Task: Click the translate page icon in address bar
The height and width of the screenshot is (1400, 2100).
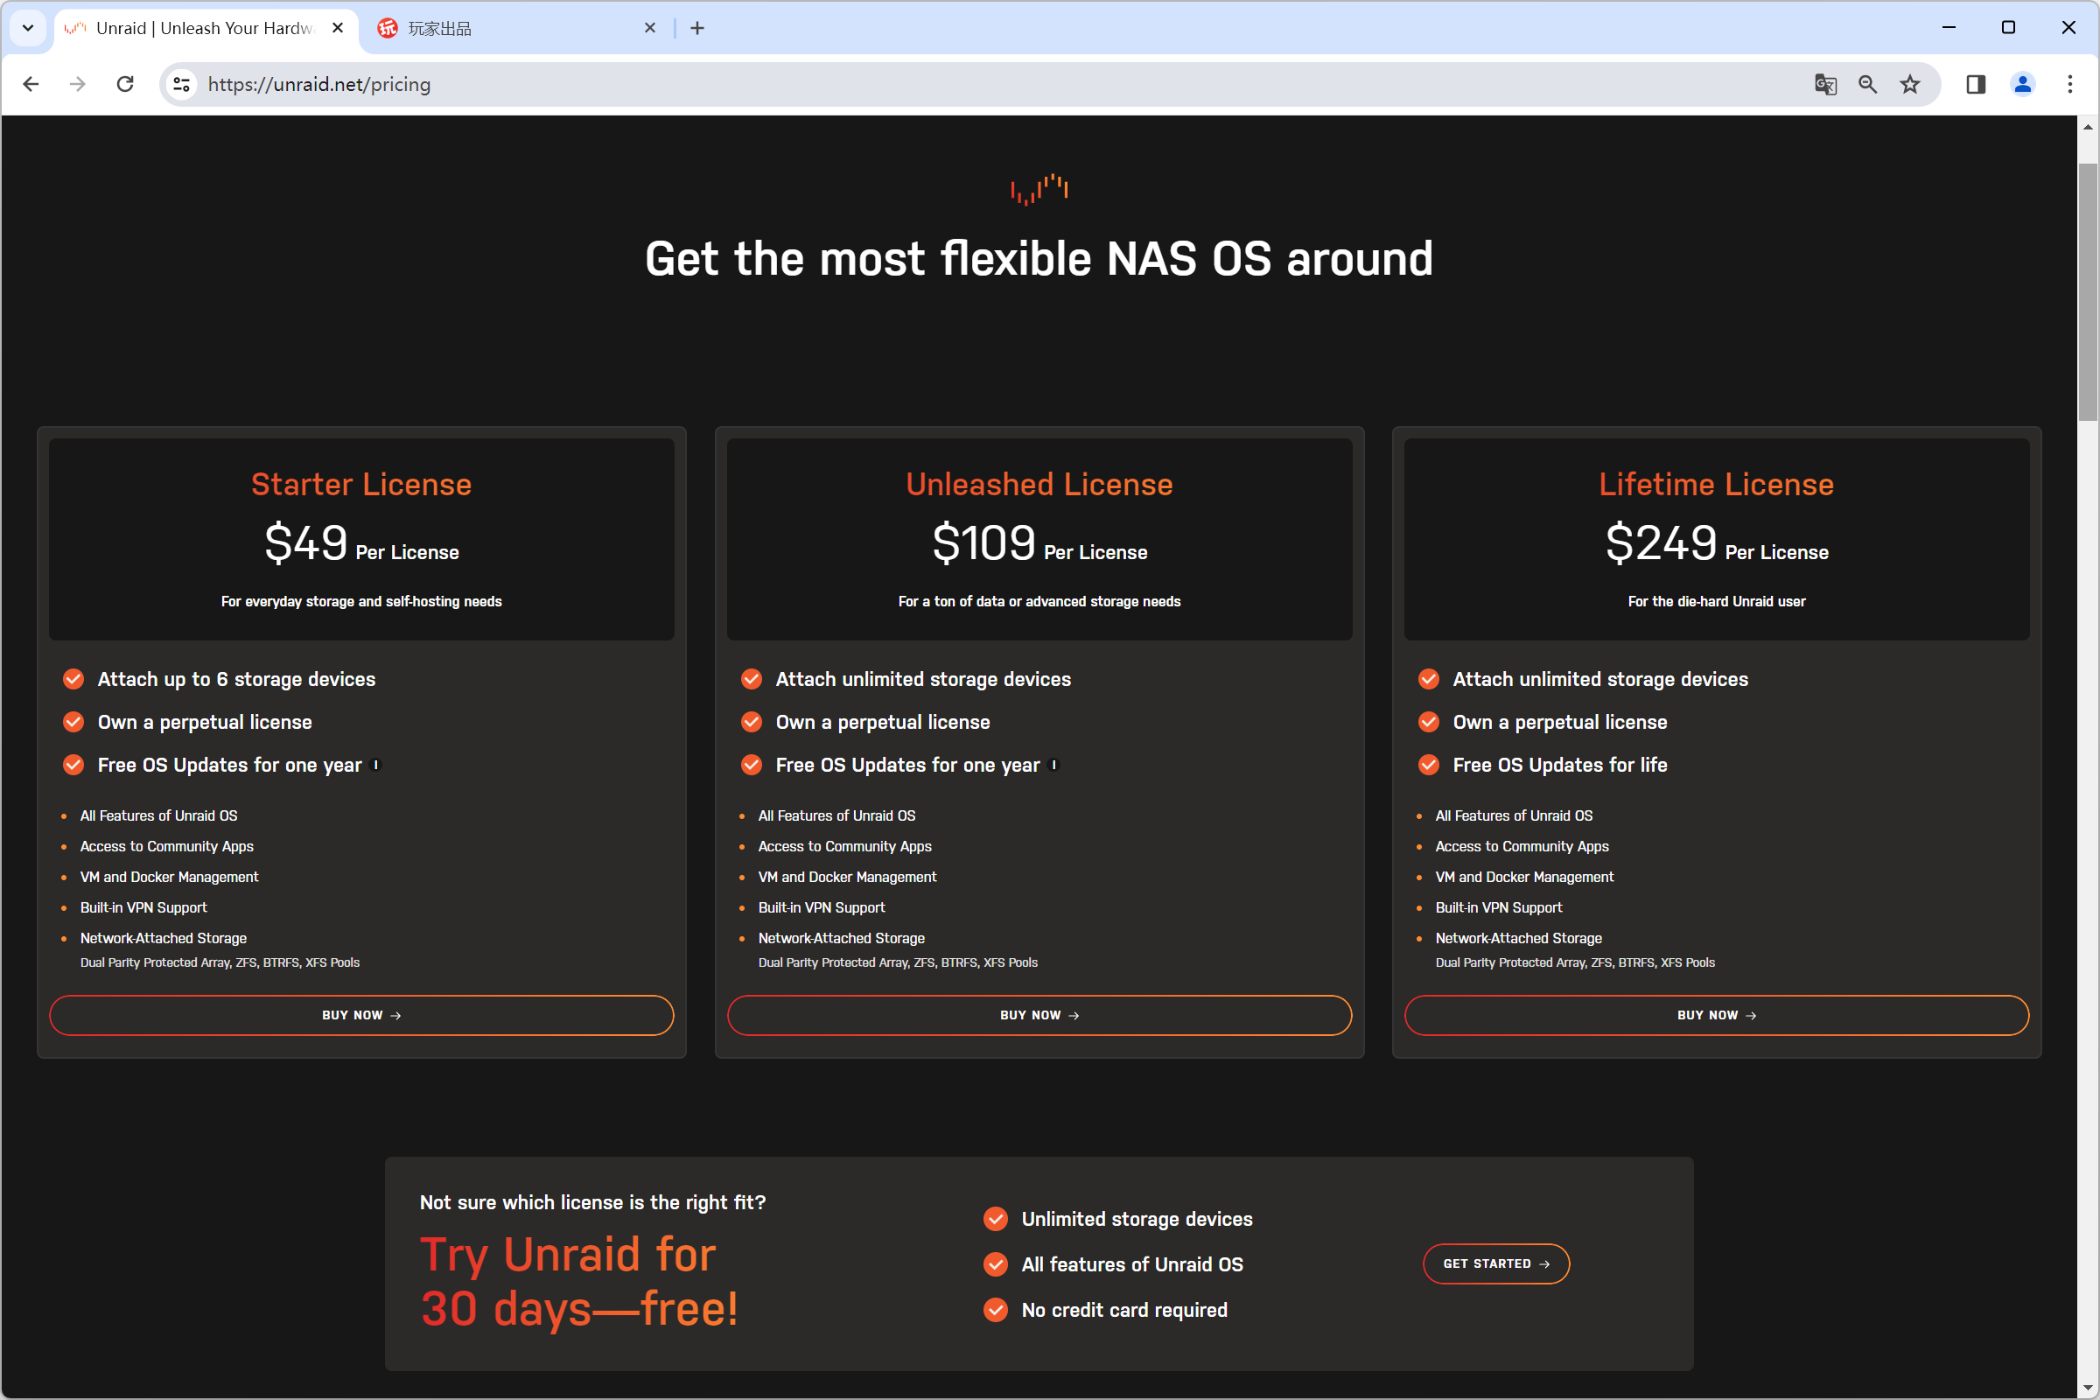Action: 1825,84
